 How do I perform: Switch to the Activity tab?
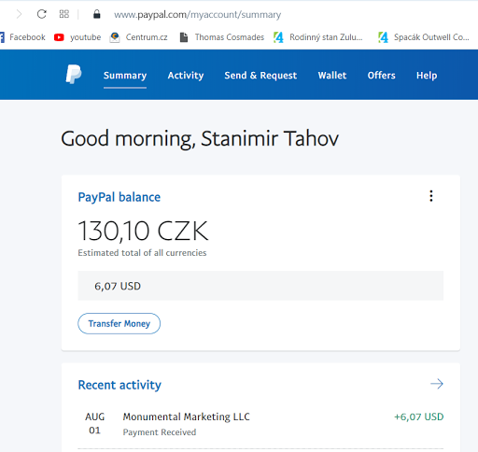[186, 76]
